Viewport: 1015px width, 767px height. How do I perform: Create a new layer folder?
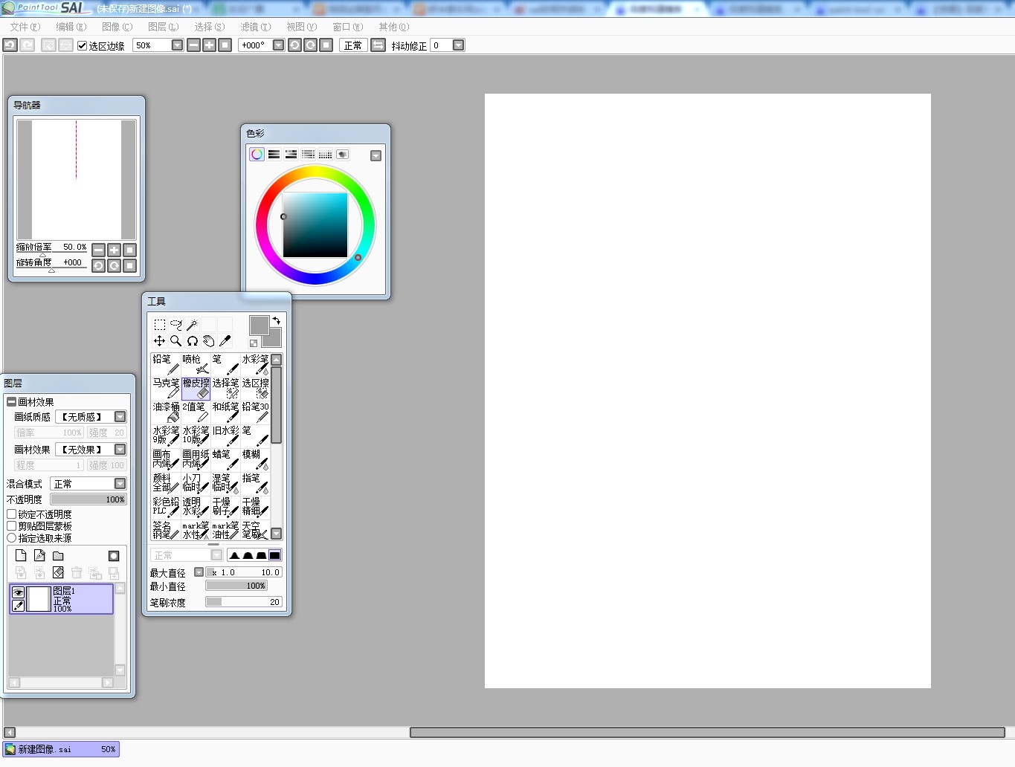(58, 556)
